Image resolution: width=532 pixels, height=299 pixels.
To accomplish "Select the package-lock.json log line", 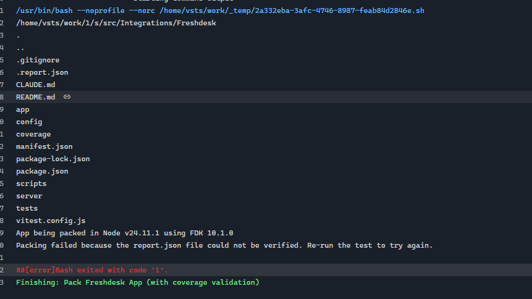I will (53, 159).
